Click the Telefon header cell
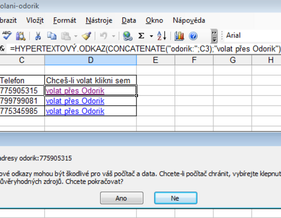 22,80
